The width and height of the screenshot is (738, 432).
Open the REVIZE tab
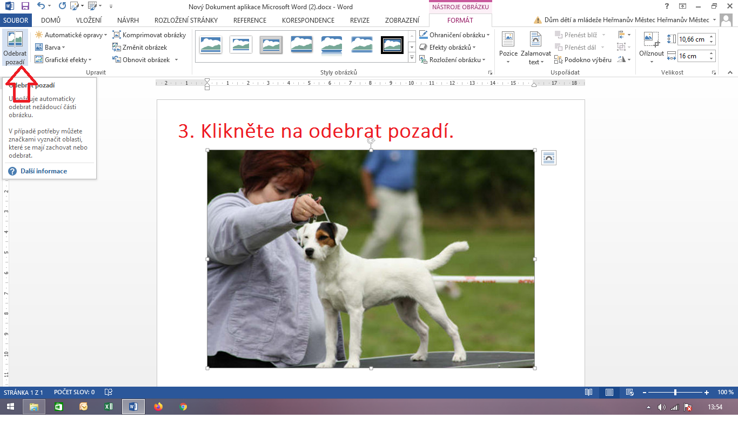pyautogui.click(x=359, y=21)
